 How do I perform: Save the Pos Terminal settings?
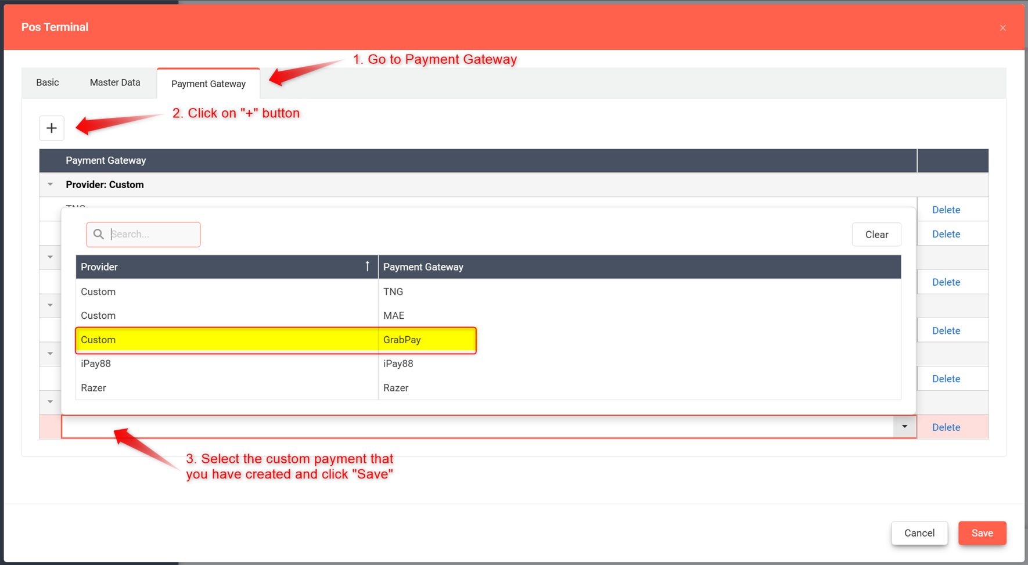982,533
